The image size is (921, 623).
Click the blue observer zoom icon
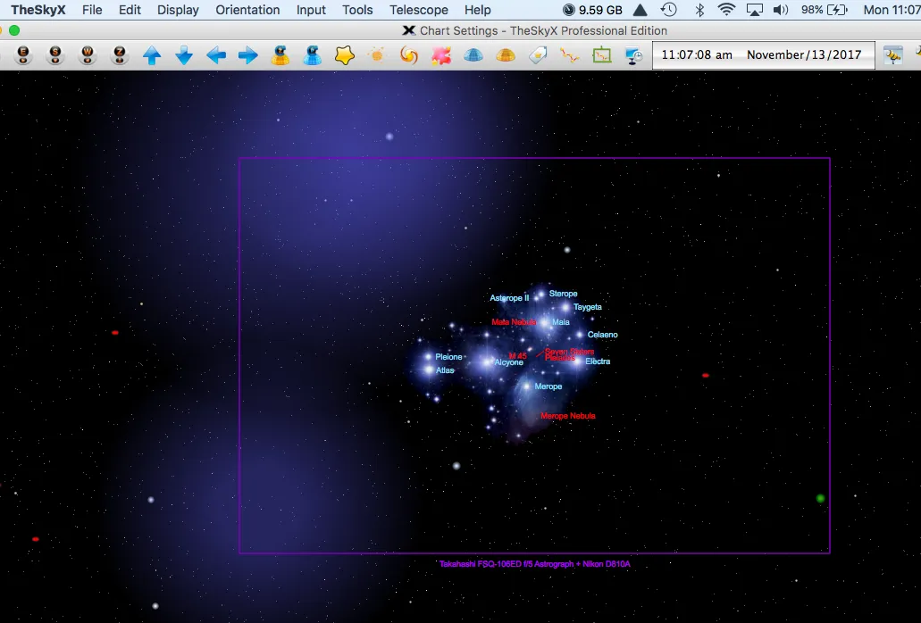coord(313,55)
